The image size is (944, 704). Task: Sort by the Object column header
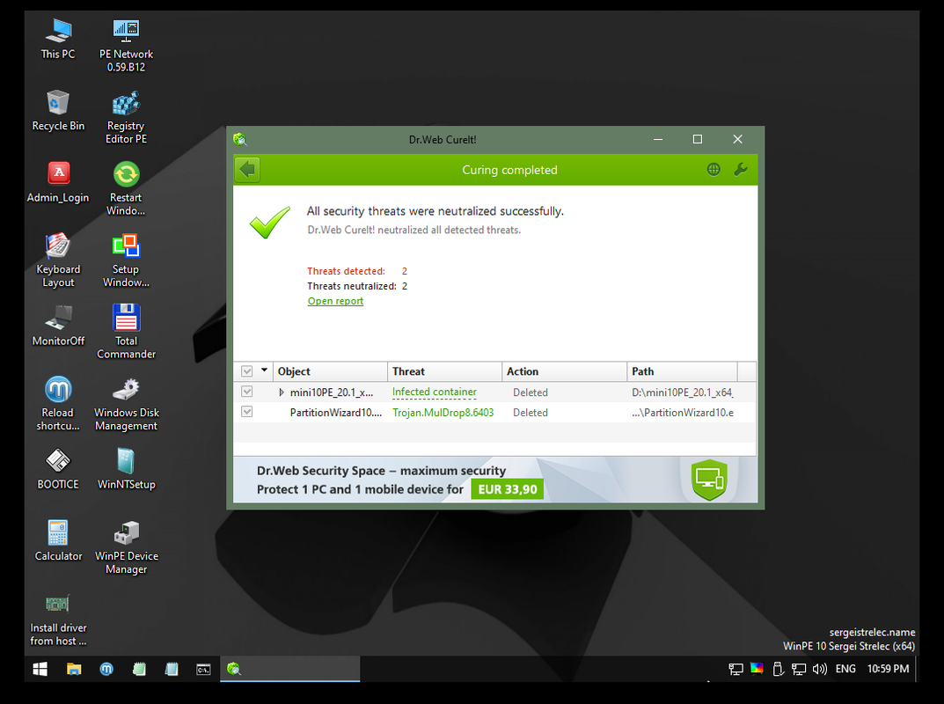(330, 371)
